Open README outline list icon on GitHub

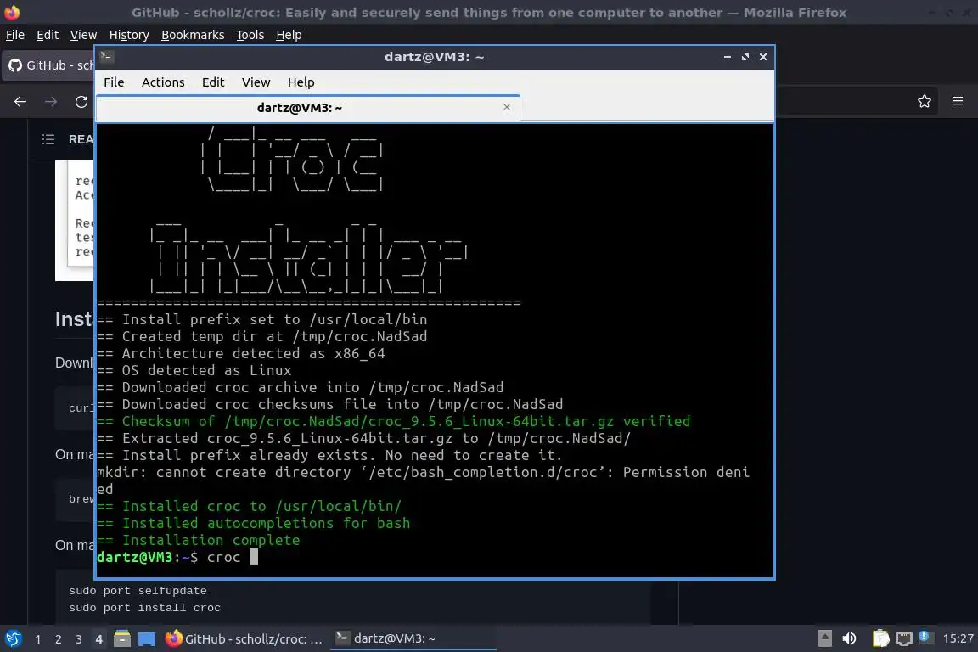pyautogui.click(x=48, y=139)
